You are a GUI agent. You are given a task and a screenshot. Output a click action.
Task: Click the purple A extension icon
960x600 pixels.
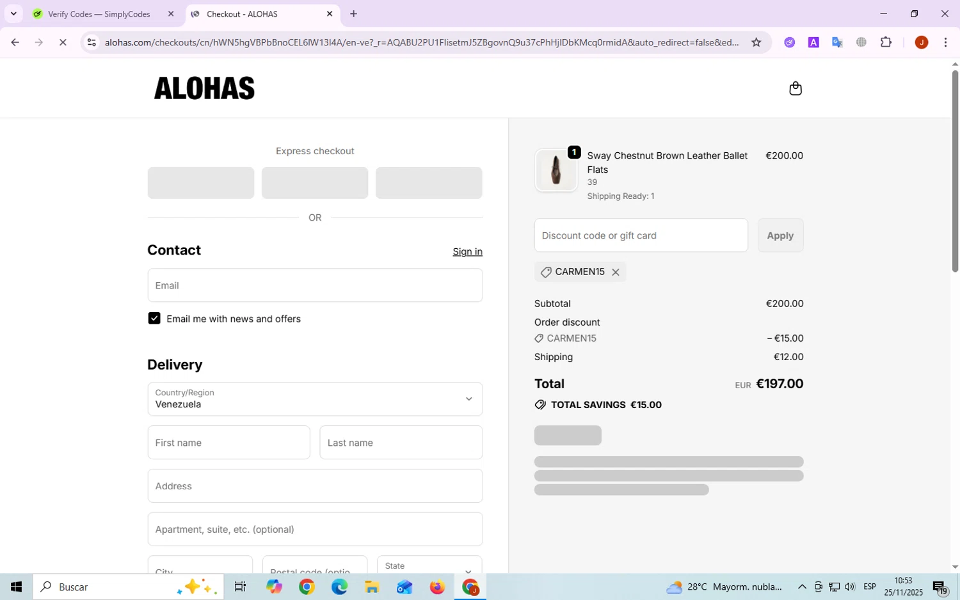(x=813, y=42)
